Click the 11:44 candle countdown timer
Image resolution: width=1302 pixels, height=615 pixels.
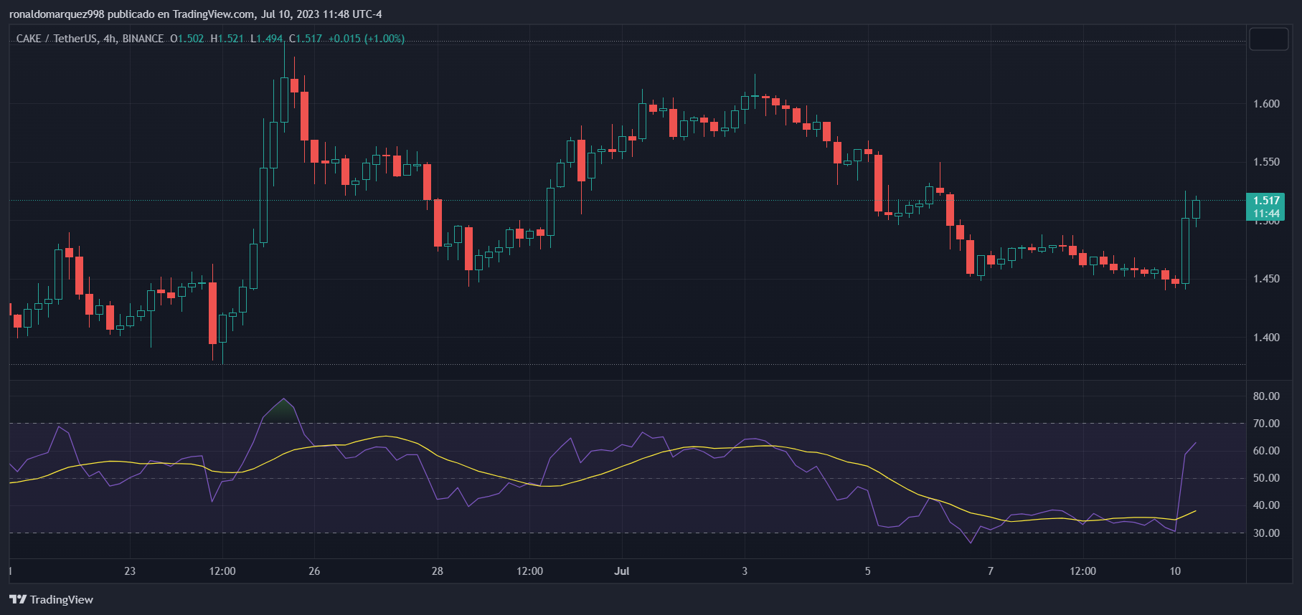1266,214
